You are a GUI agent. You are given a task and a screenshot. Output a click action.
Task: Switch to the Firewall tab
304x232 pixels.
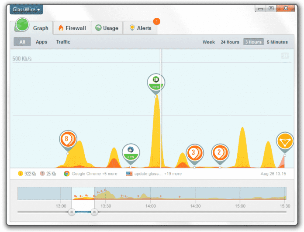tap(72, 28)
